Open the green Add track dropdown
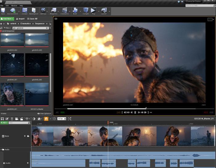The width and height of the screenshot is (216, 168). pos(4,123)
